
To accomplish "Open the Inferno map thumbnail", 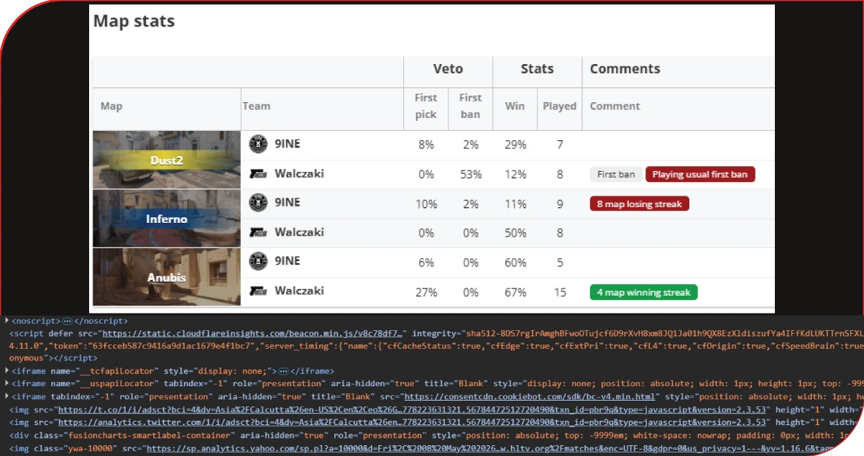I will [x=167, y=219].
